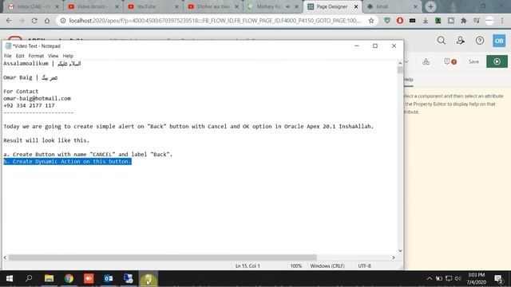Open the browser home page icon
The height and width of the screenshot is (287, 511).
pos(47,21)
